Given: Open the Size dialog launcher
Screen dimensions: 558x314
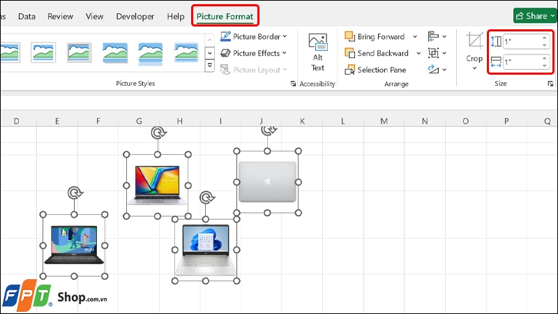Looking at the screenshot, I should point(550,84).
